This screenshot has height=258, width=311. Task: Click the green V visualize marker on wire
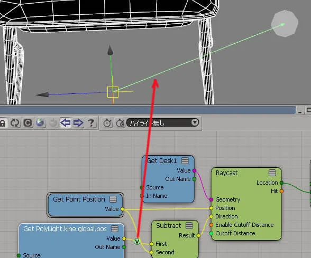[137, 241]
